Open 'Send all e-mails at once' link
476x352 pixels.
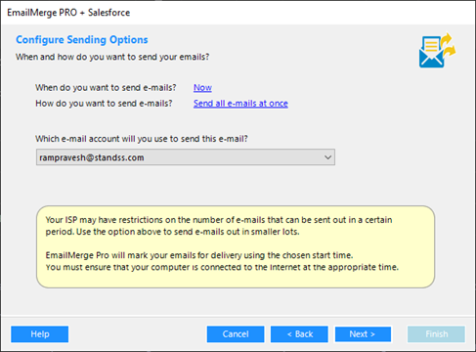[240, 104]
